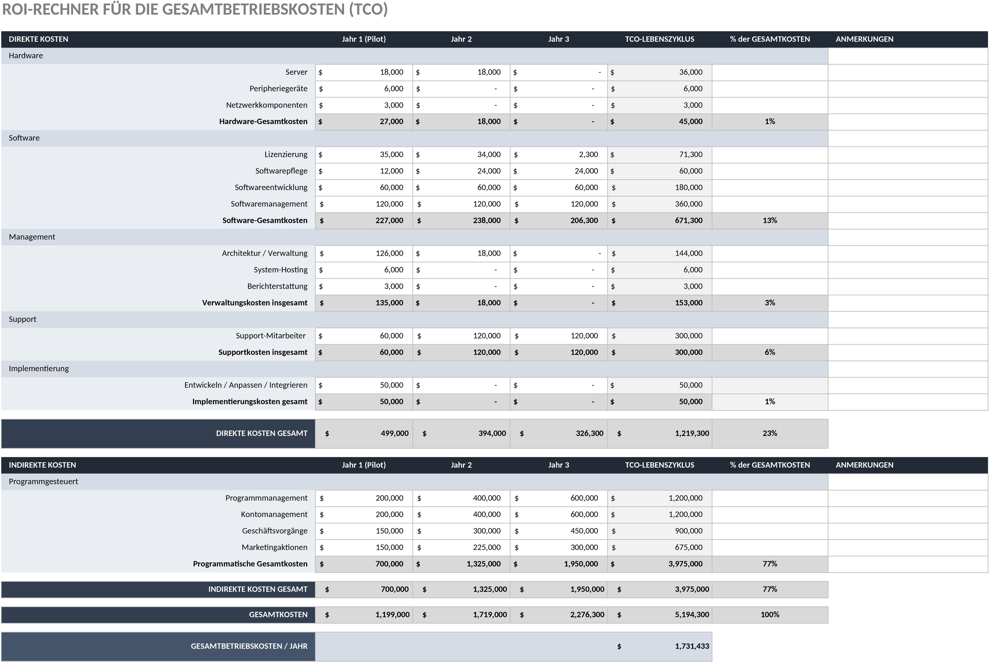
Task: Click Lizenzierung Jahr 2 value 34,000
Action: 461,155
